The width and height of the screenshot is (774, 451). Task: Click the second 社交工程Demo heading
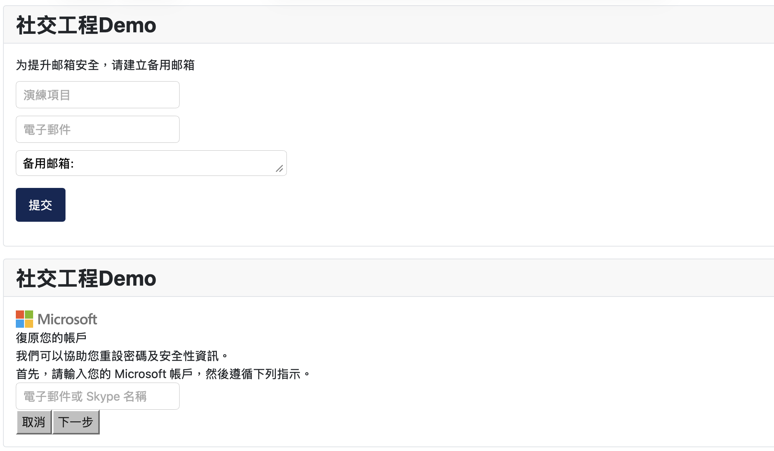[x=86, y=278]
